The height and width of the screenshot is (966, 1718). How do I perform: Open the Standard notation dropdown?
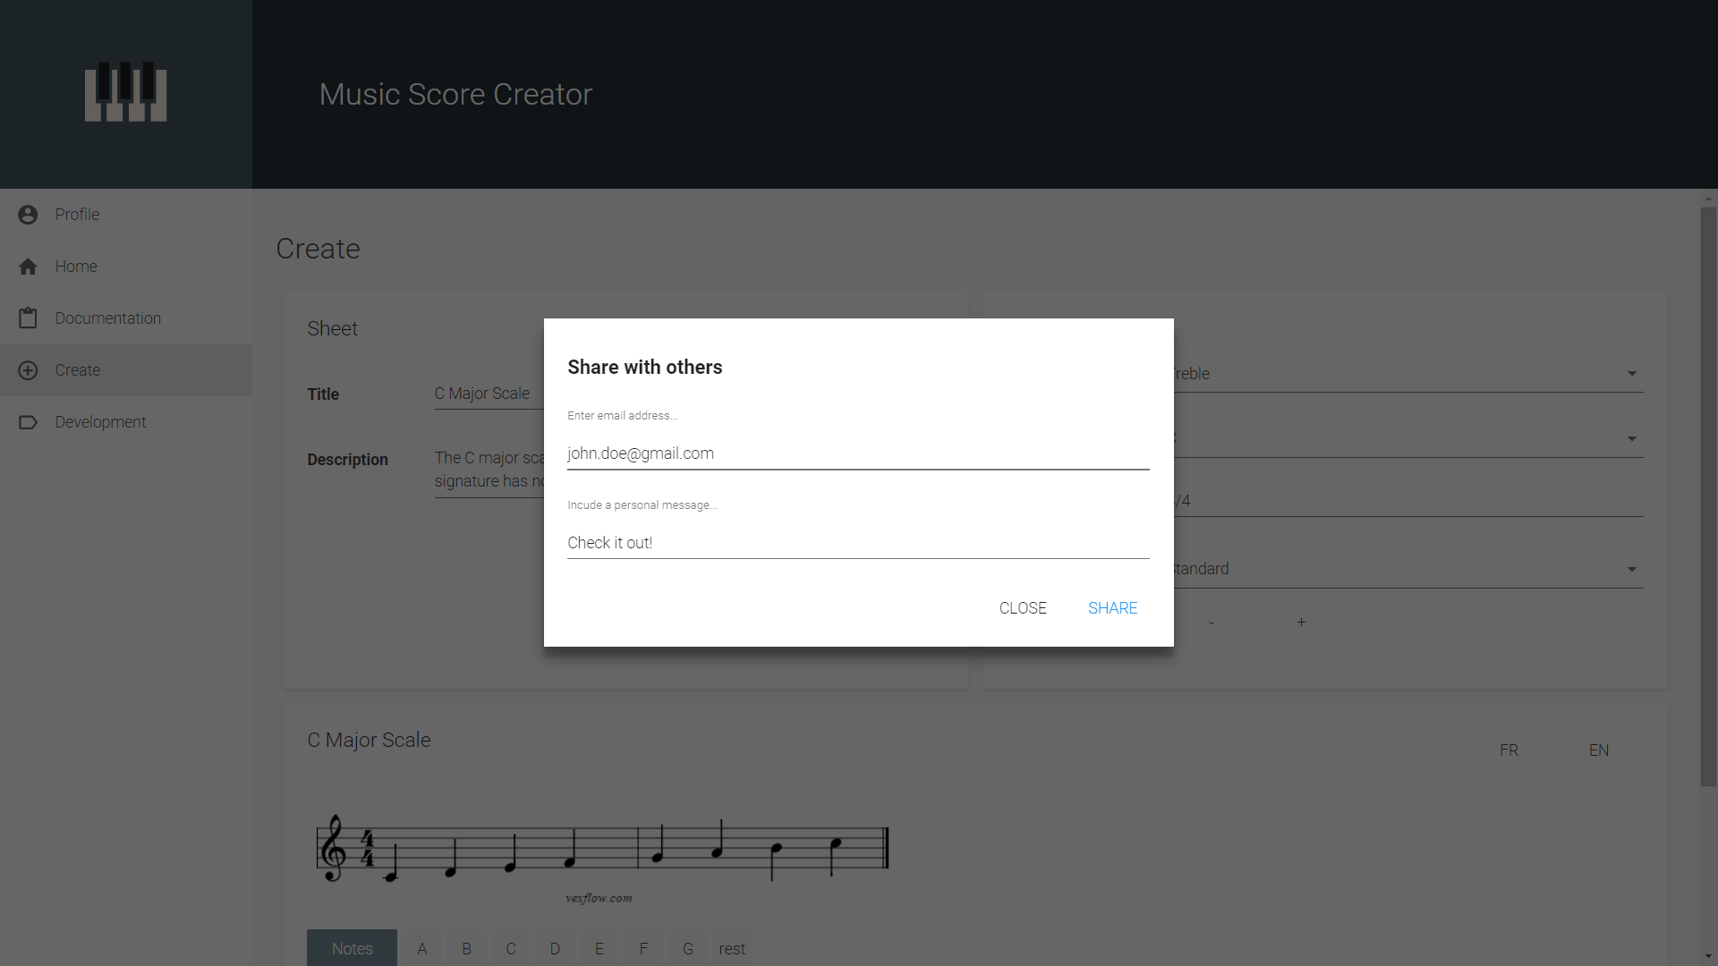tap(1630, 569)
